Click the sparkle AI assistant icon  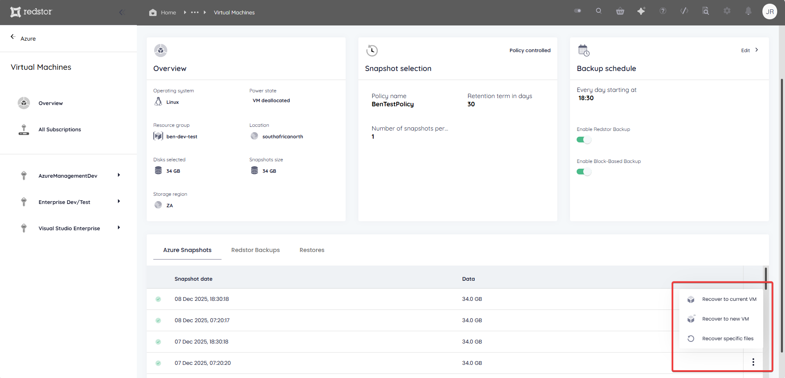tap(641, 11)
